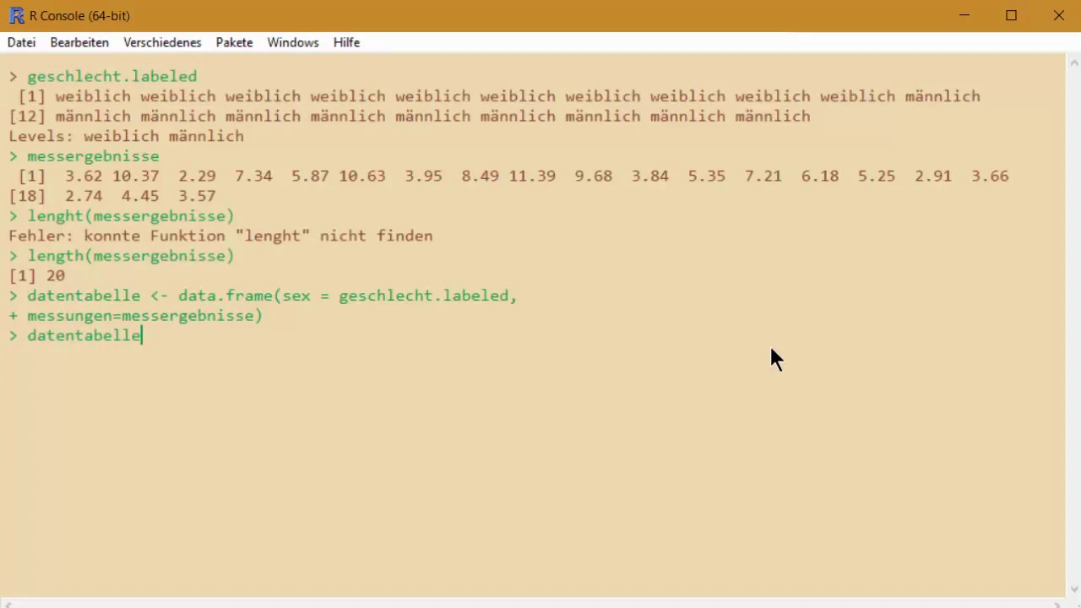Open the Bearbeiten menu
1081x608 pixels.
[79, 42]
